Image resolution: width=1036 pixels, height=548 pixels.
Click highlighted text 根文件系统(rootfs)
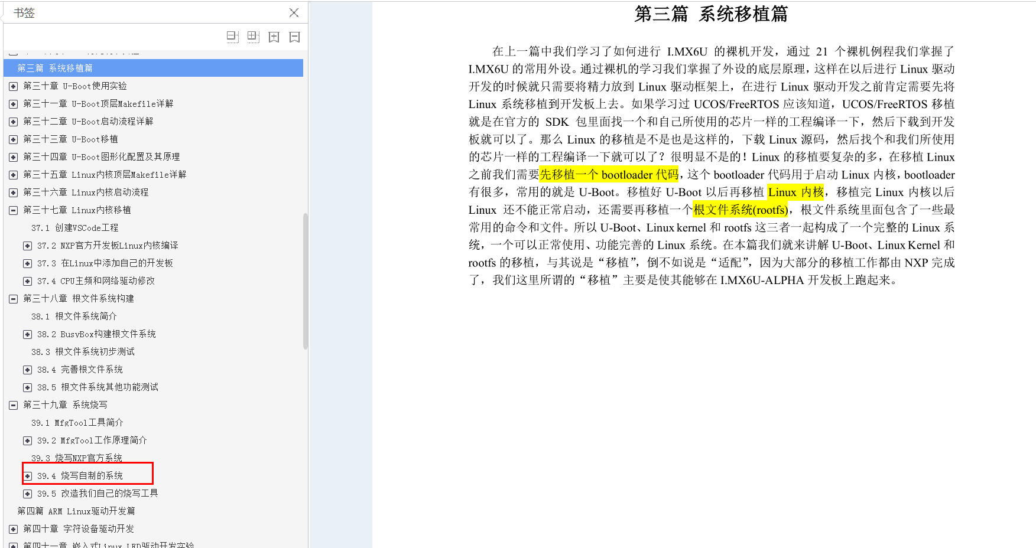(x=741, y=210)
